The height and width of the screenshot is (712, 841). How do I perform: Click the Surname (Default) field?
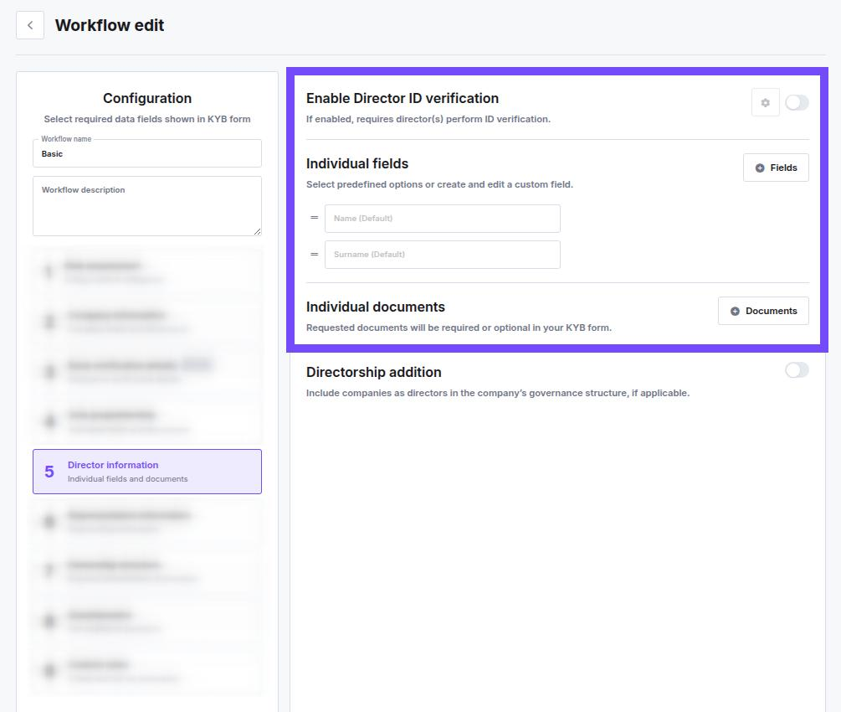click(x=443, y=255)
